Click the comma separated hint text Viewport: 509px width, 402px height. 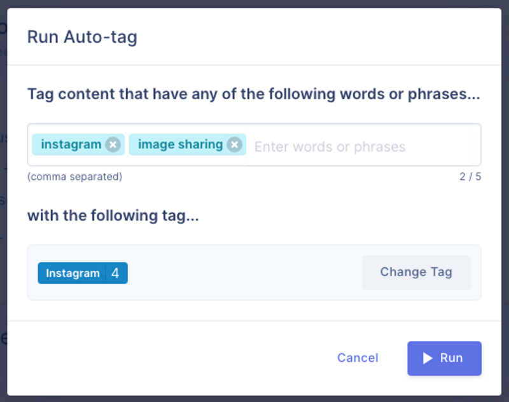(74, 176)
